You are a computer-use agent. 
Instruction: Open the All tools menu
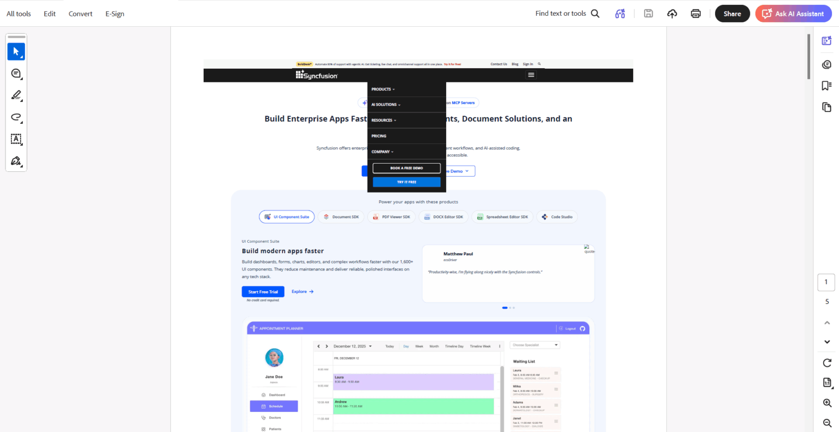19,14
